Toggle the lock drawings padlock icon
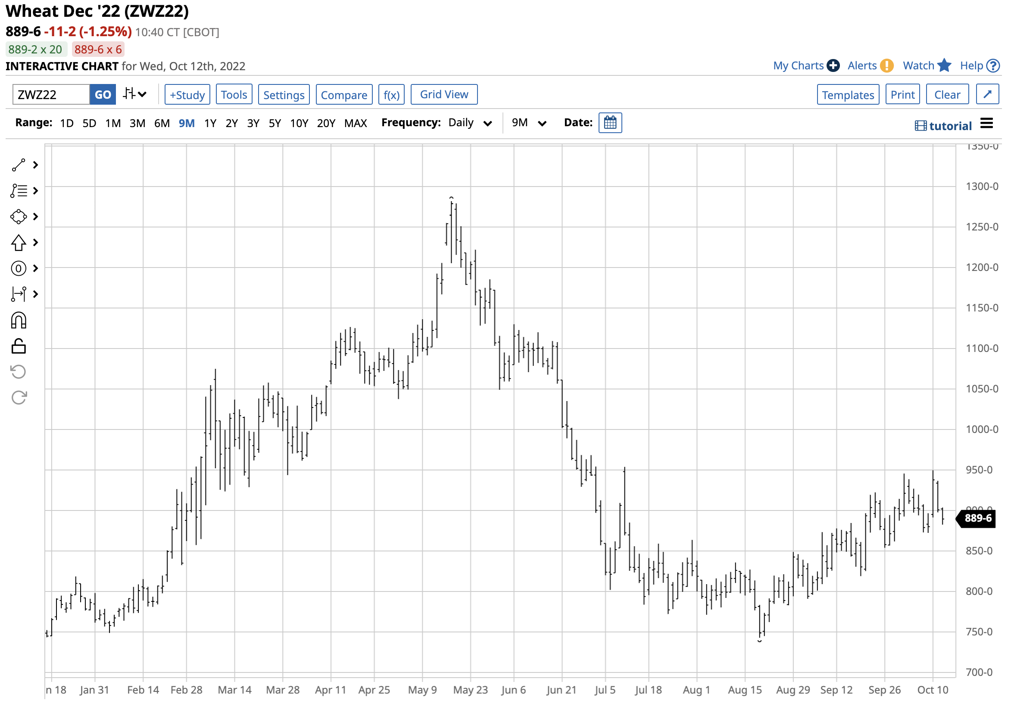This screenshot has height=722, width=1011. 18,347
